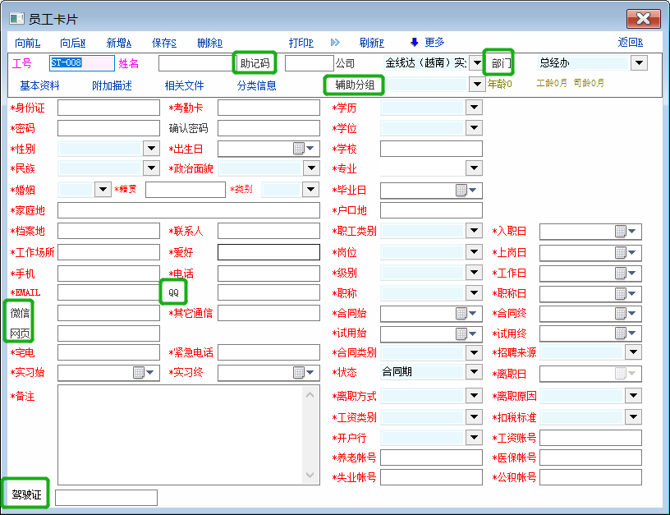The height and width of the screenshot is (515, 670).
Task: Expand the 招聘来源 combo box
Action: (x=633, y=352)
